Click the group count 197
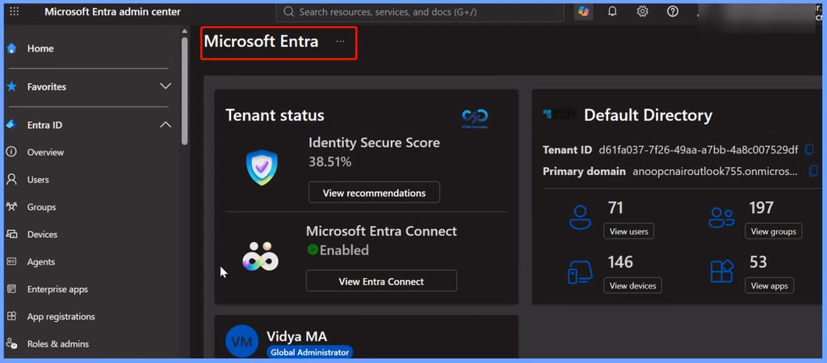The height and width of the screenshot is (363, 827). [761, 208]
